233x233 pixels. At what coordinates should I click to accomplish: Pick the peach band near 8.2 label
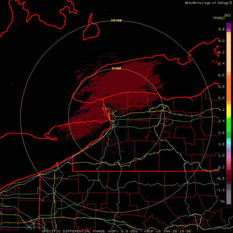tap(229, 52)
